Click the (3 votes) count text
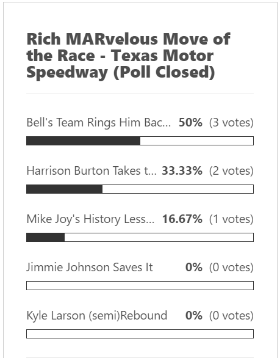 coord(231,123)
